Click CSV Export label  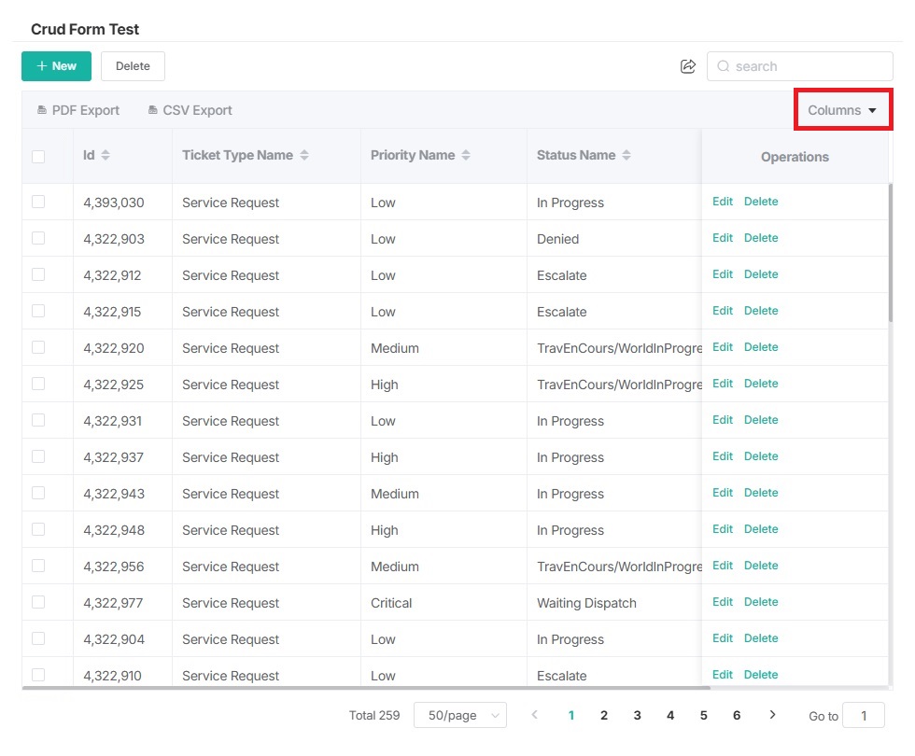(197, 110)
